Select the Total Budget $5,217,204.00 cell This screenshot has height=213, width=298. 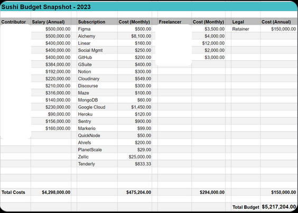point(279,207)
